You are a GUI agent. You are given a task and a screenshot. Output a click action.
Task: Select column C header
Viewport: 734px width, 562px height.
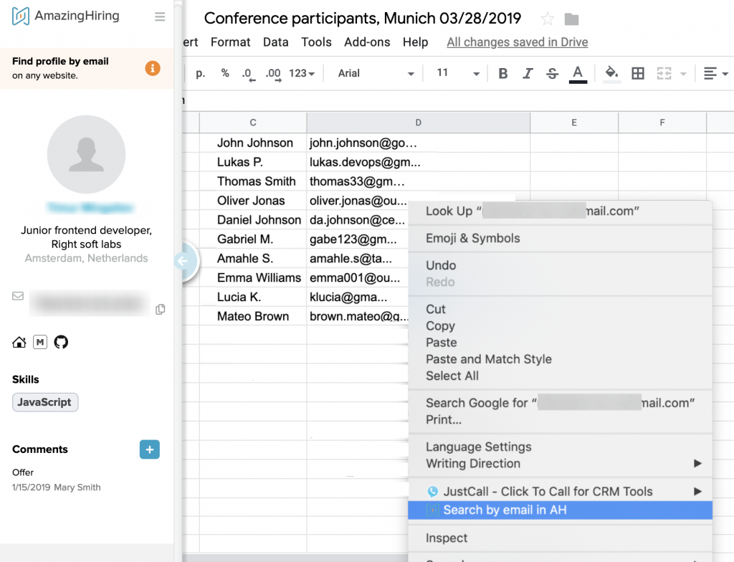click(x=253, y=123)
